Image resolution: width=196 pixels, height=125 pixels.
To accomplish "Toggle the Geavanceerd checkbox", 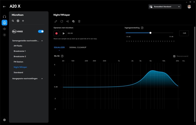I will (x=174, y=56).
